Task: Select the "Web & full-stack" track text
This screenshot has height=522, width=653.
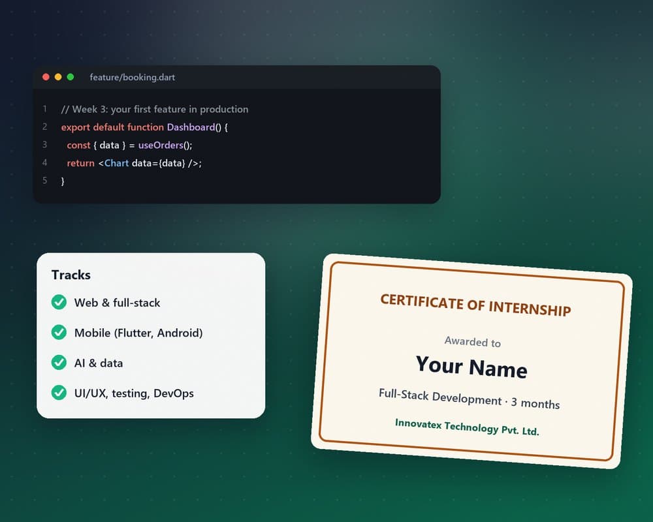Action: coord(117,303)
